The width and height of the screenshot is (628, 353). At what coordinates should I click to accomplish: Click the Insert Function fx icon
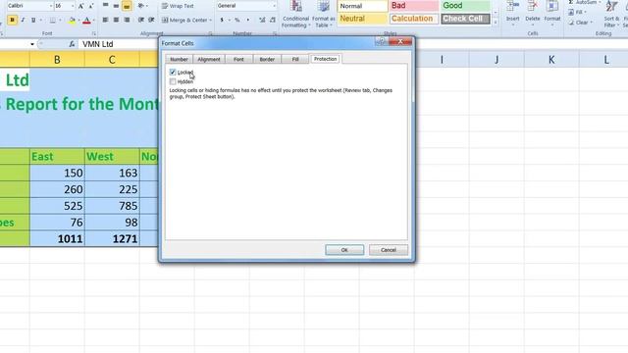[x=72, y=44]
